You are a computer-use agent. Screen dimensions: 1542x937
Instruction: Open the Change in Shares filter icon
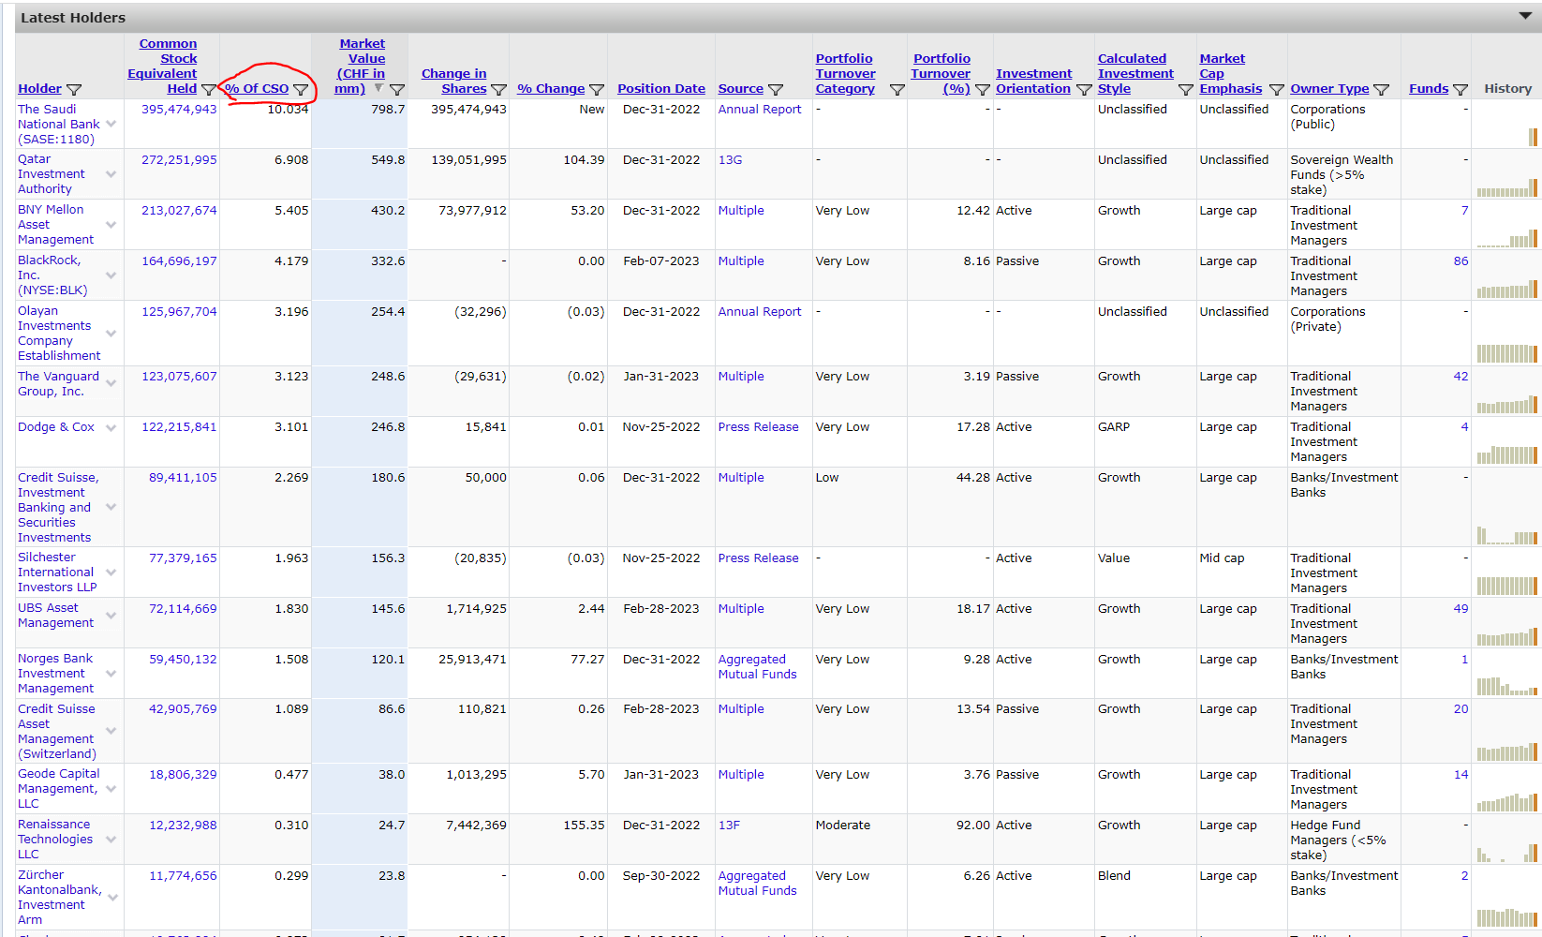coord(498,90)
